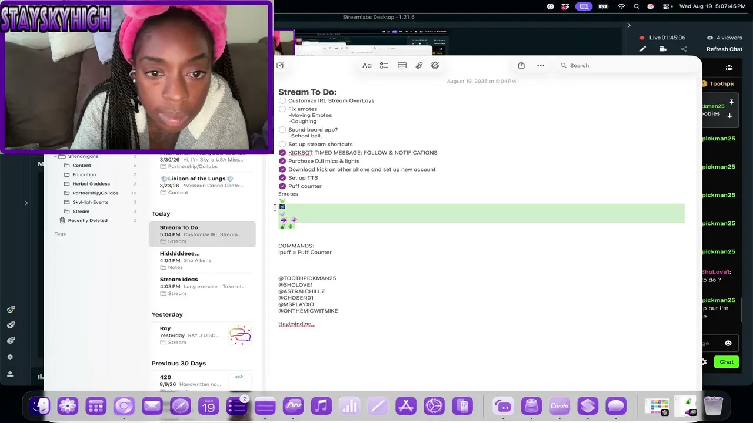Click the Notes Search field

click(x=625, y=65)
